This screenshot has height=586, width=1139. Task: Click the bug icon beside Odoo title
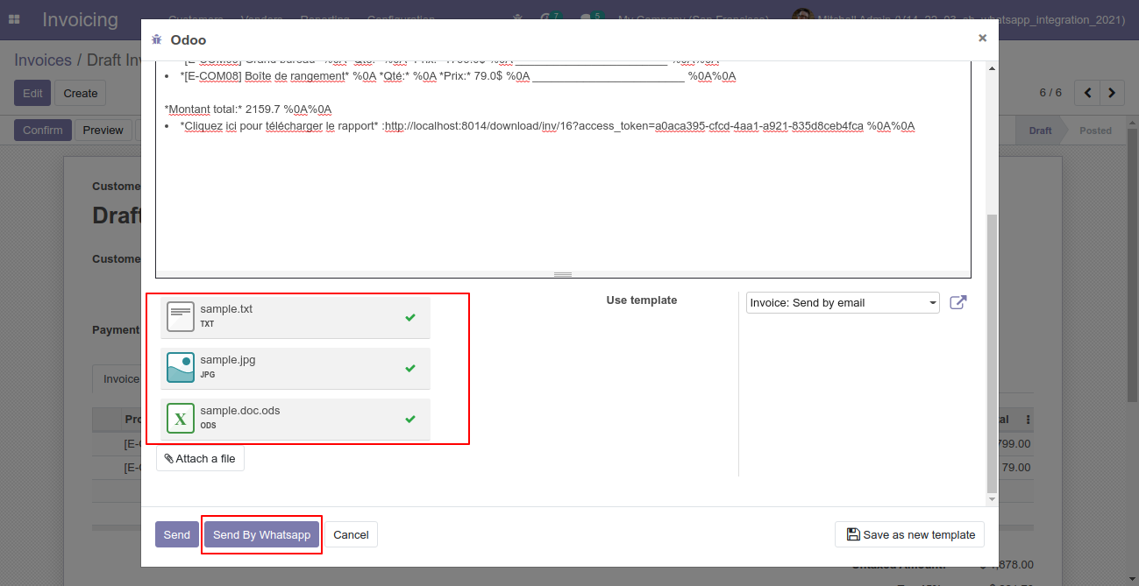(x=157, y=39)
